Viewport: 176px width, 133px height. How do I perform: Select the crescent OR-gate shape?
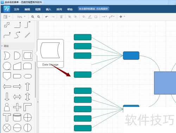coord(7,55)
